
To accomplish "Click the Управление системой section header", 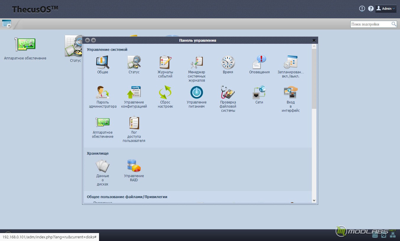I will (107, 50).
